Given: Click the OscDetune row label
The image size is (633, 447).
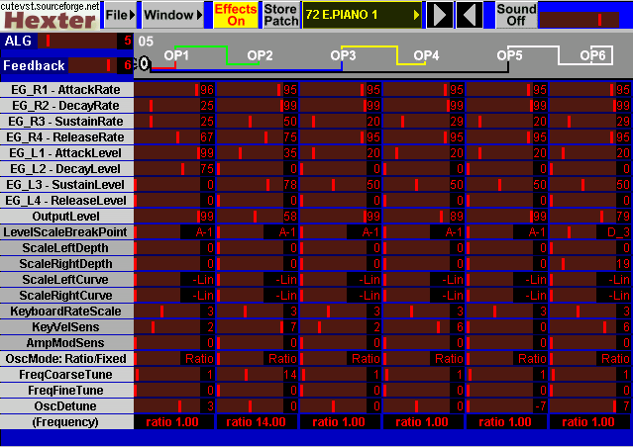Looking at the screenshot, I should (66, 405).
